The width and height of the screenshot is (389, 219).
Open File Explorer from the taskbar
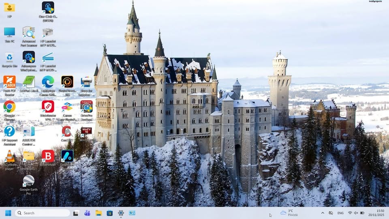point(98,213)
